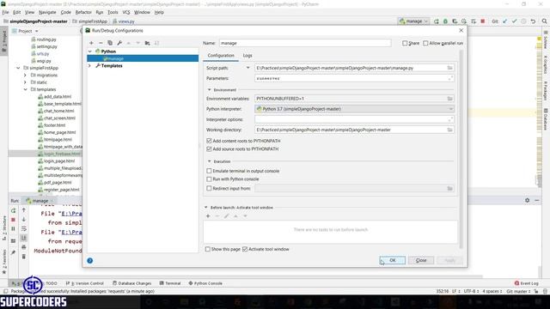The height and width of the screenshot is (309, 550).
Task: Expand the Templates node
Action: tap(89, 65)
